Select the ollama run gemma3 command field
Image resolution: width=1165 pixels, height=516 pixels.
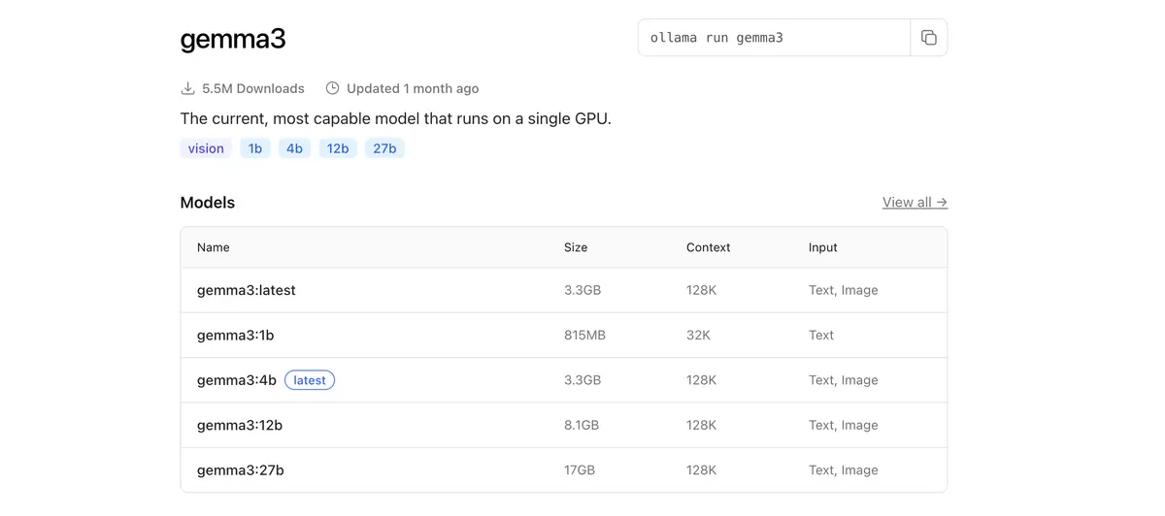pos(774,38)
